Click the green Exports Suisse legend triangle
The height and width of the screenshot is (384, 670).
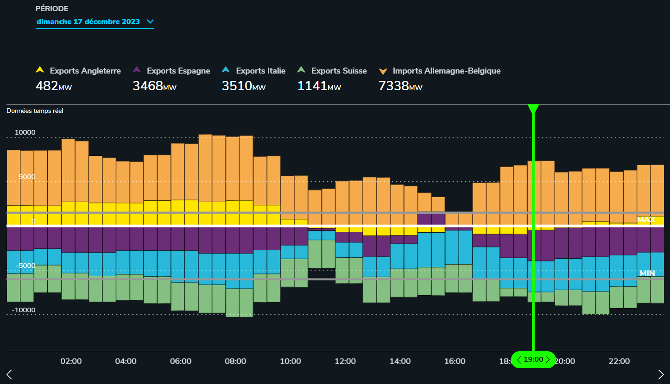point(302,70)
